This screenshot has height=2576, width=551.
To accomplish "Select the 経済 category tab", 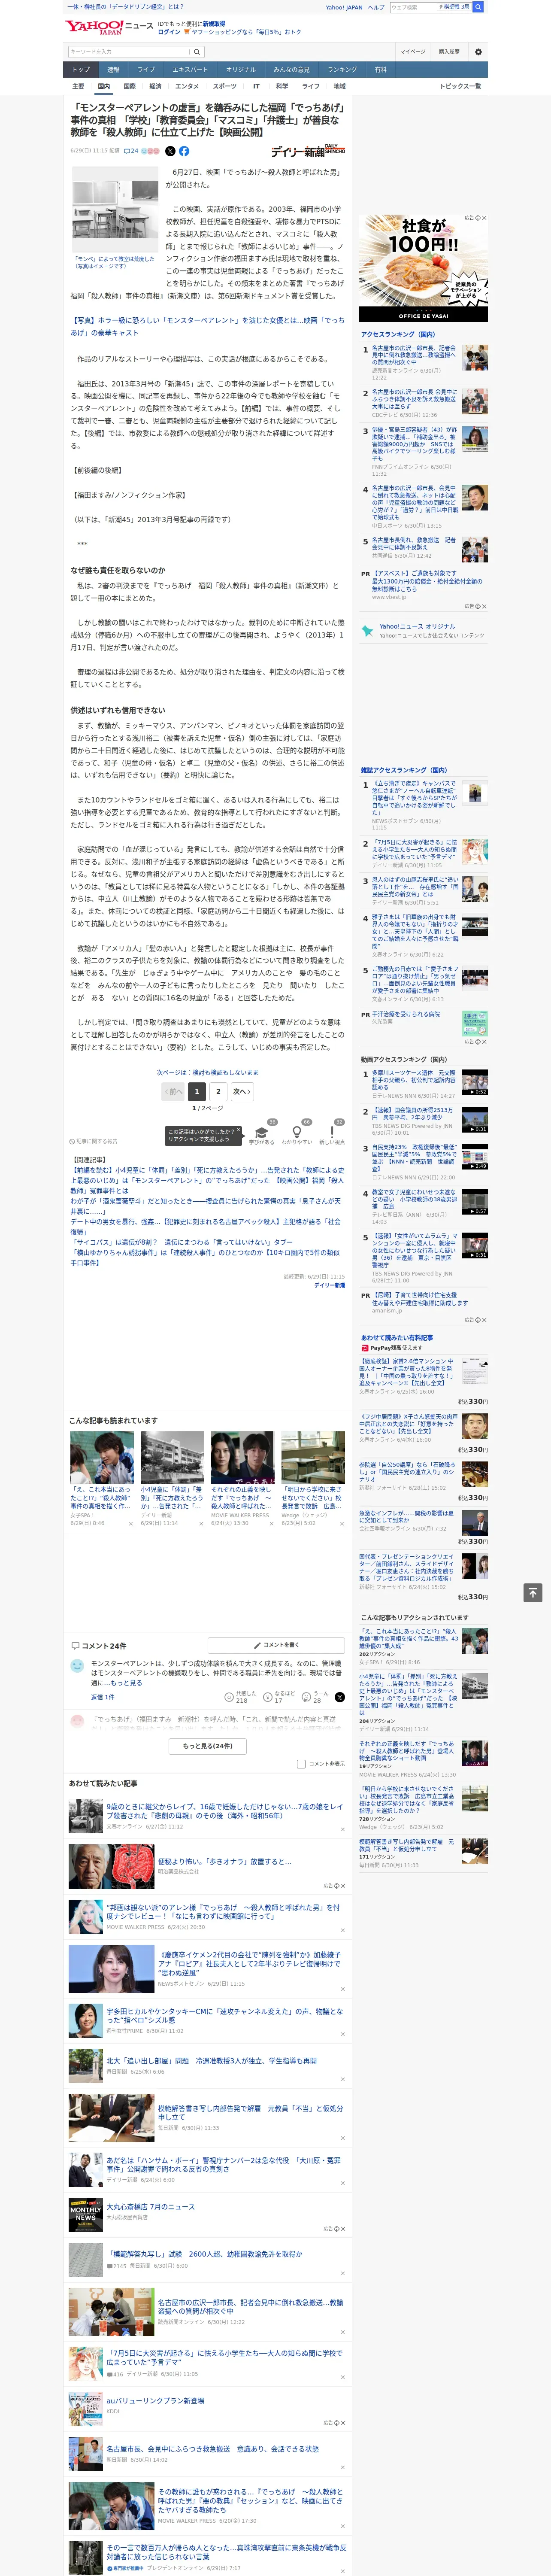I will pos(155,86).
